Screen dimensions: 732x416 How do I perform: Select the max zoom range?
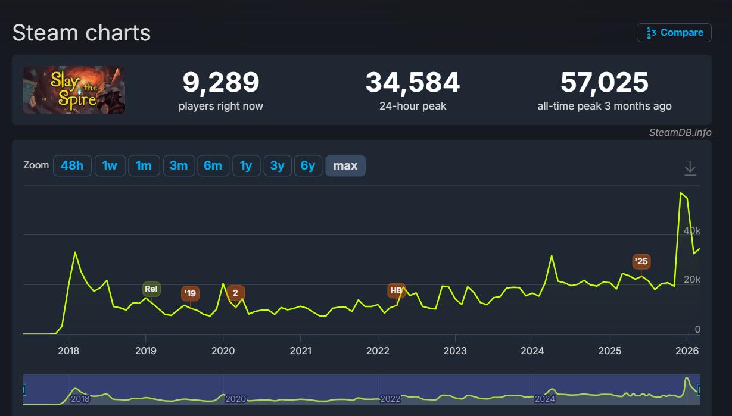[x=345, y=165]
